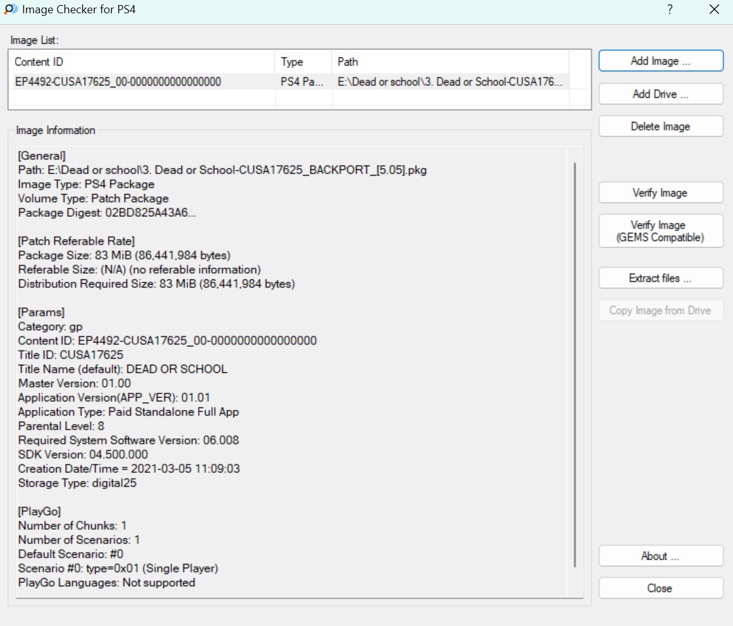
Task: Close the window using the title bar X
Action: click(714, 10)
